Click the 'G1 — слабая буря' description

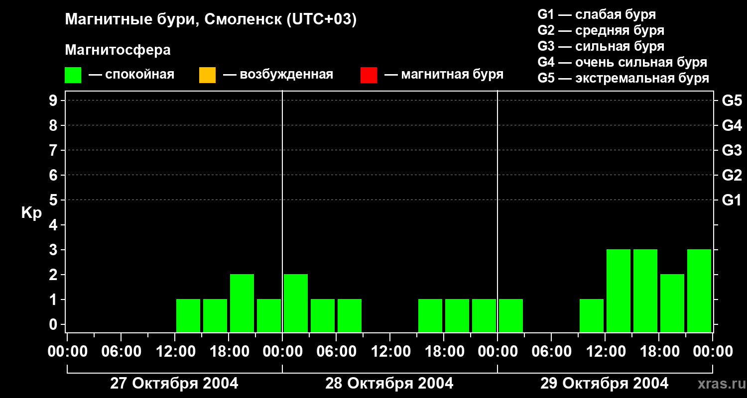[597, 14]
